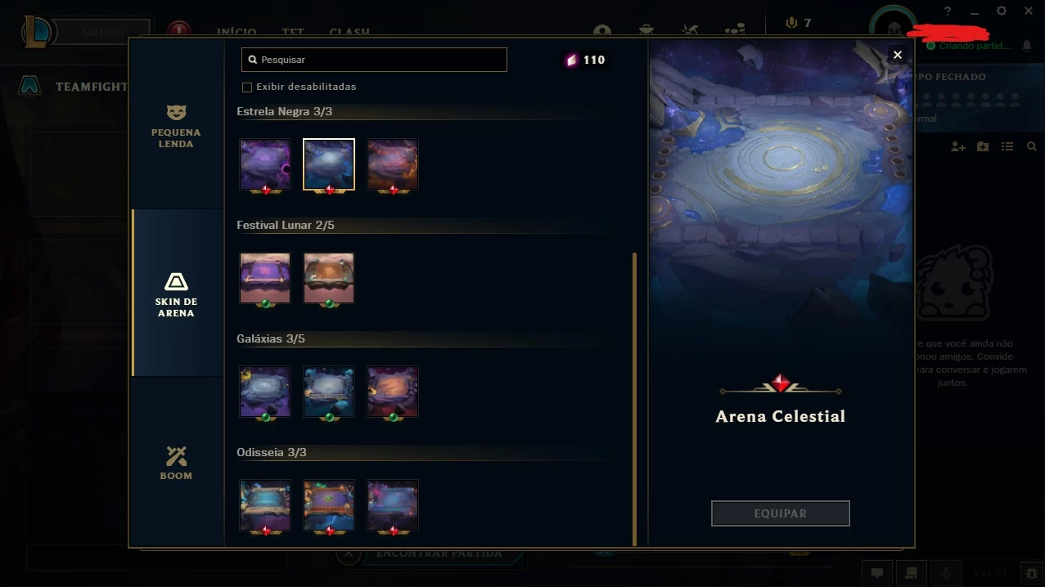The width and height of the screenshot is (1045, 587).
Task: Enable Exibir desabilitadas checkbox
Action: point(247,87)
